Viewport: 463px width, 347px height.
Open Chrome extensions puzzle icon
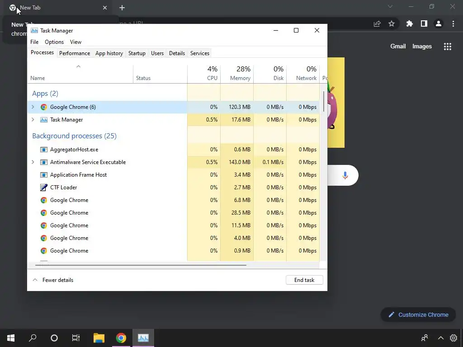point(410,23)
